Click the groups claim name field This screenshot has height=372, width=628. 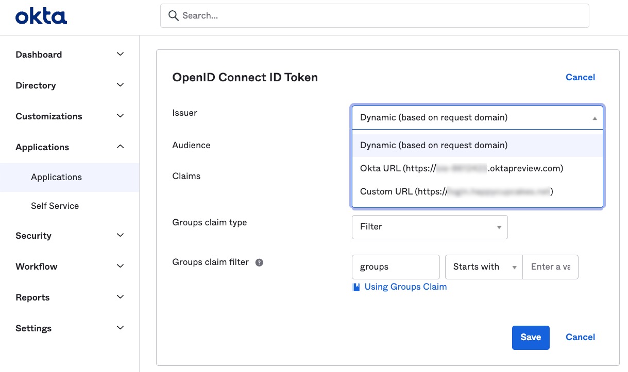click(395, 267)
